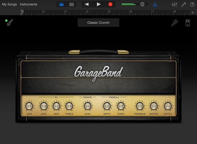The height and width of the screenshot is (144, 197).
Task: Open the Instruments browser
Action: click(29, 4)
